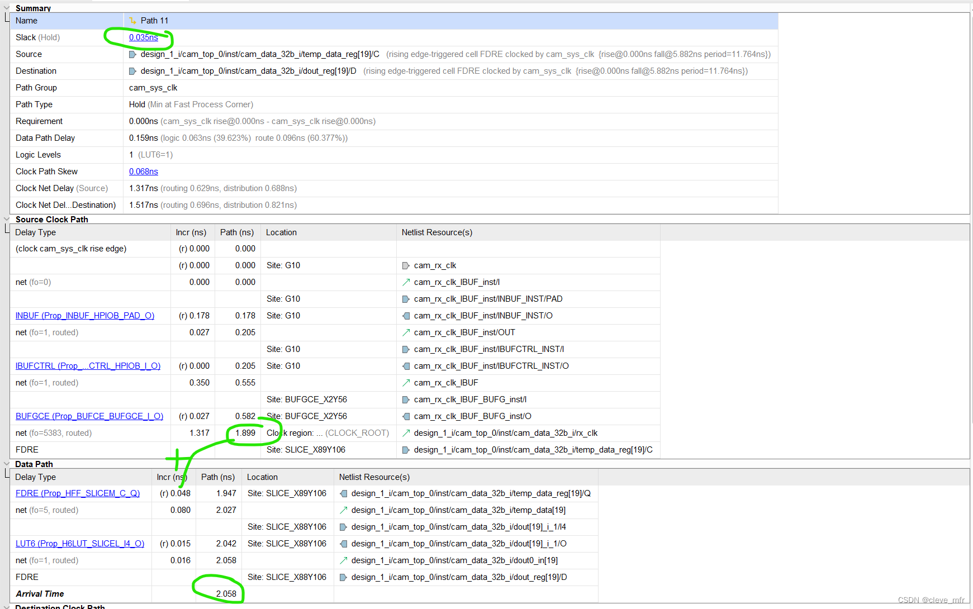Click pin icon beside dout_reg[19]/D in data path

pos(344,577)
